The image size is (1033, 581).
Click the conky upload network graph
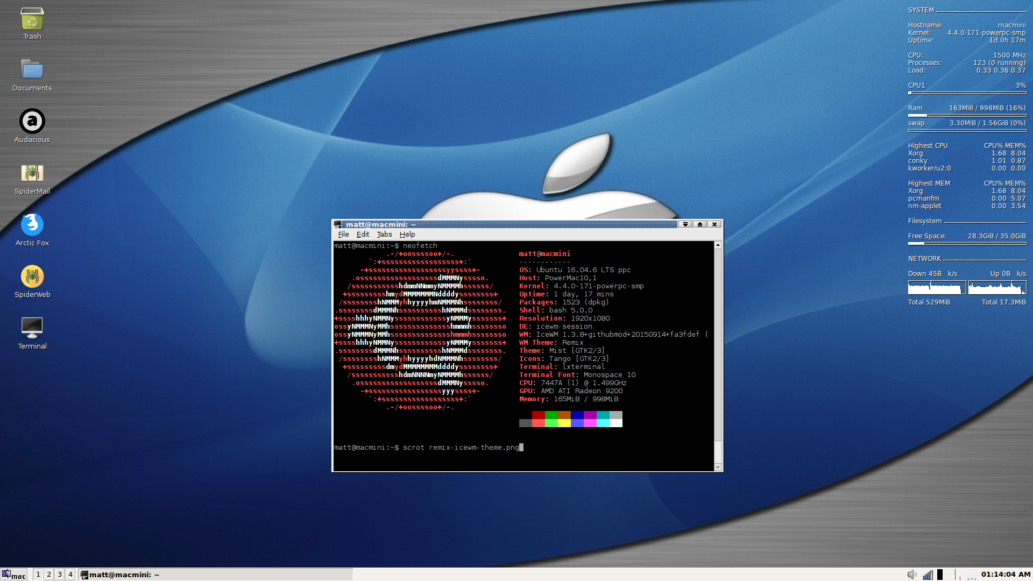[x=997, y=287]
